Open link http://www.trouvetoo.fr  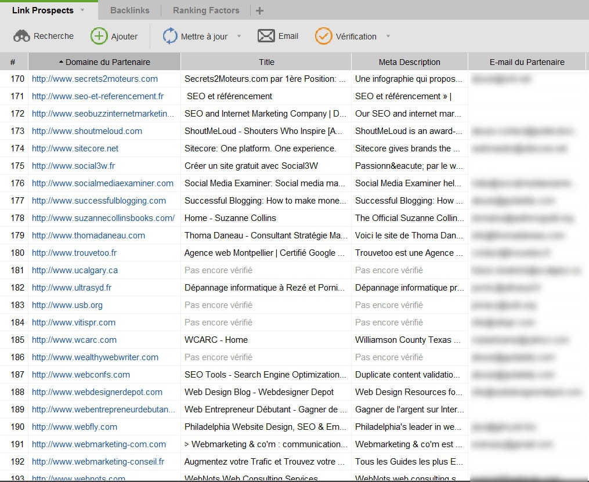(74, 253)
